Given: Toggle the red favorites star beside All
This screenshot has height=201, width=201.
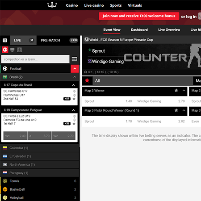Looking at the screenshot, I should pos(87,81).
